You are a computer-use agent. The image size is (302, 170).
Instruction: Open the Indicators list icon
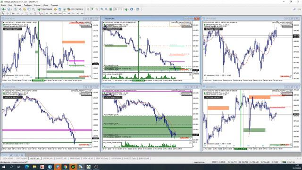(x=126, y=9)
